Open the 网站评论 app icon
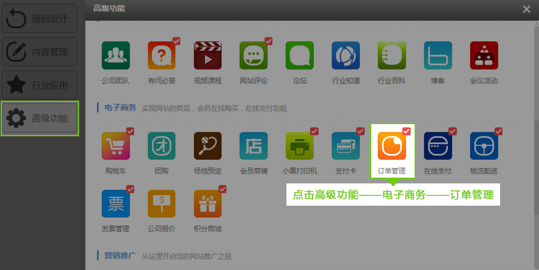This screenshot has height=270, width=539. pos(254,55)
